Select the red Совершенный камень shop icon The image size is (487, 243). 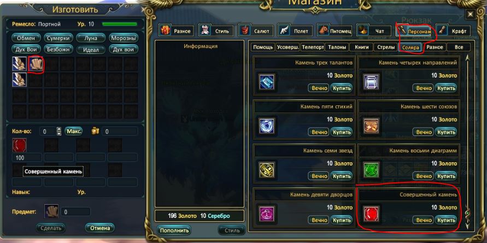click(x=372, y=214)
